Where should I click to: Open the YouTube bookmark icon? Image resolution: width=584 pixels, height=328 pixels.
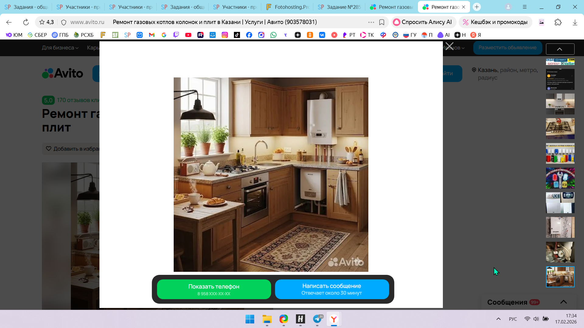click(x=188, y=35)
